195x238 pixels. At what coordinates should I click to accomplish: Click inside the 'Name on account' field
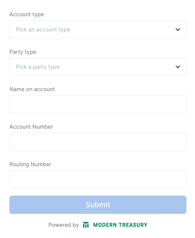[x=98, y=104]
